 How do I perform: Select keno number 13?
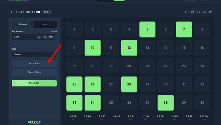[x=147, y=48]
